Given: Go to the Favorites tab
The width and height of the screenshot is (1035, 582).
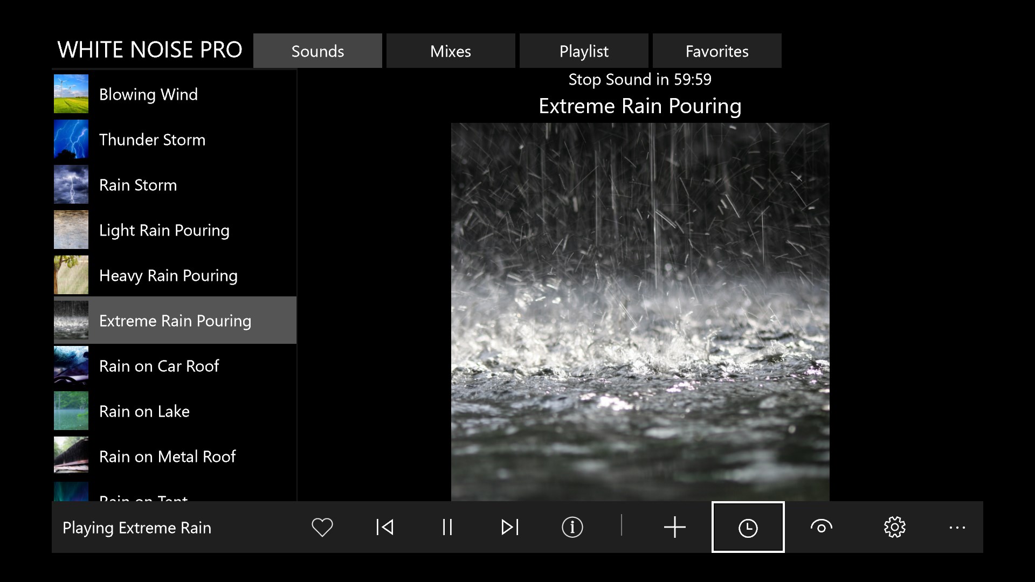Looking at the screenshot, I should pyautogui.click(x=716, y=51).
